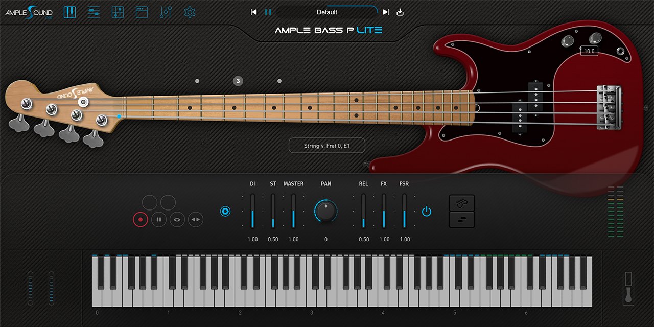This screenshot has height=327, width=654.
Task: Click the red record button
Action: [x=140, y=220]
